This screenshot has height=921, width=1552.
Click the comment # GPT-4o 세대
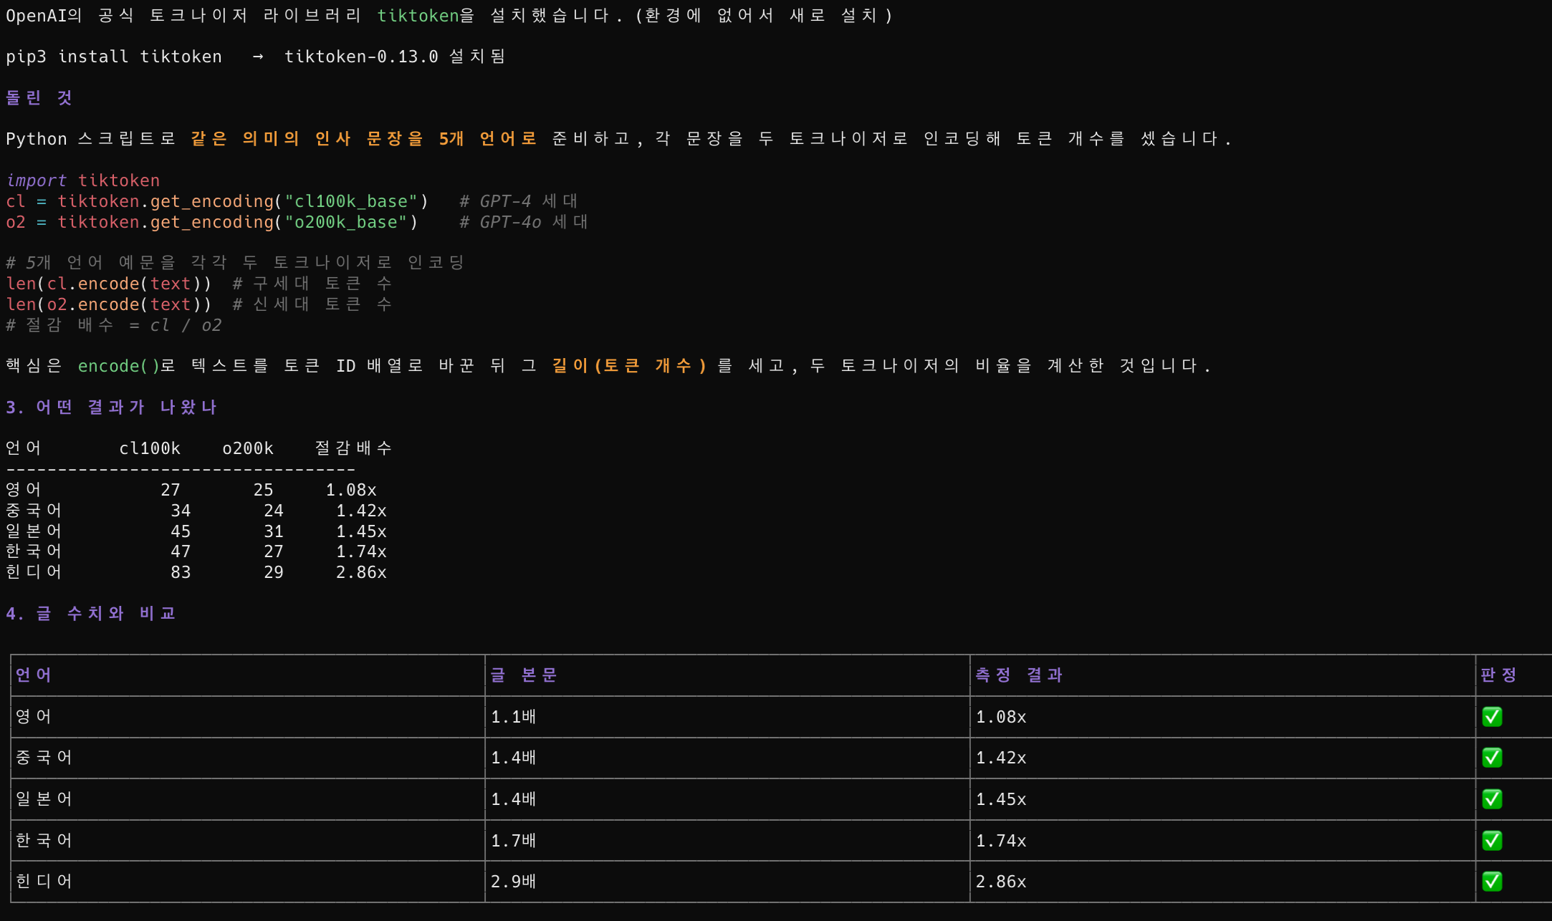tap(523, 222)
